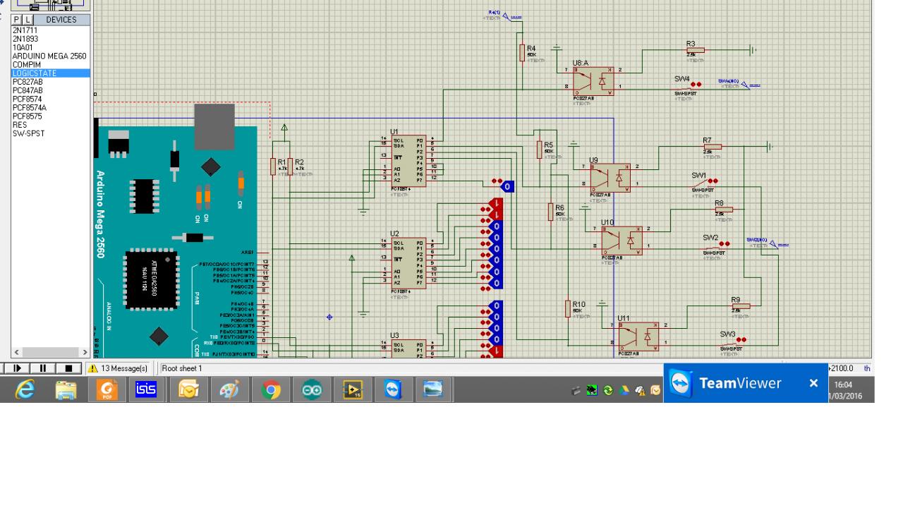Image resolution: width=903 pixels, height=508 pixels.
Task: Select resistor R4
Action: coord(523,52)
